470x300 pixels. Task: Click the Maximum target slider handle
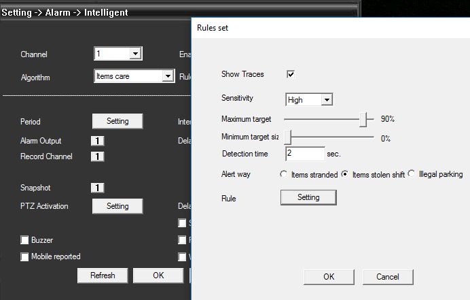[x=366, y=119]
